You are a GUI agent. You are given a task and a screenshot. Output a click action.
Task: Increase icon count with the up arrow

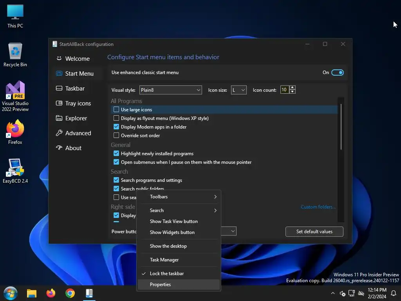[292, 88]
